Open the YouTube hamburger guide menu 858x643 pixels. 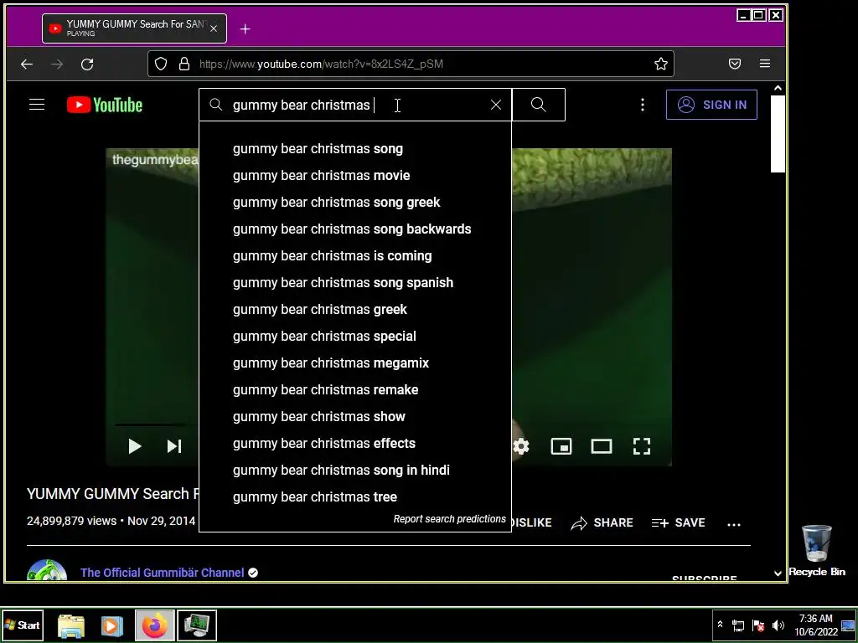click(x=37, y=105)
